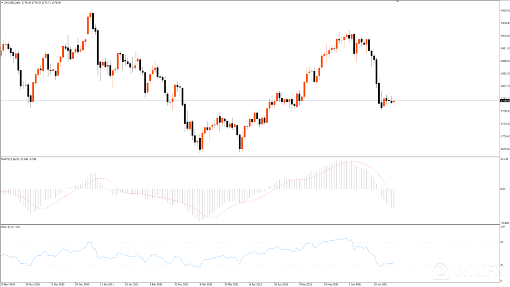Click the RSI(14) indicator label

pyautogui.click(x=5, y=227)
